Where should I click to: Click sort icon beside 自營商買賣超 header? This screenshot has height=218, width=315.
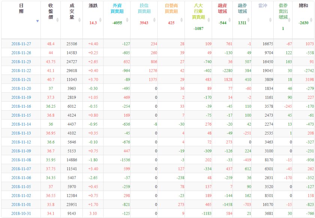point(181,20)
